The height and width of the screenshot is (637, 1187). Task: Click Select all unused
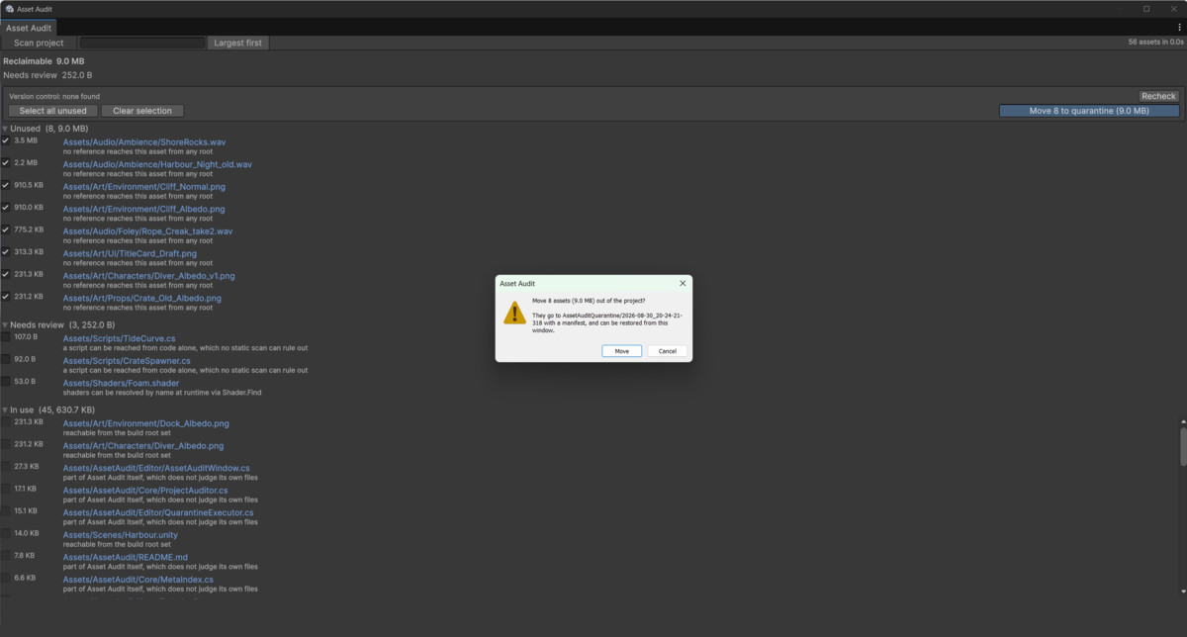pyautogui.click(x=52, y=111)
